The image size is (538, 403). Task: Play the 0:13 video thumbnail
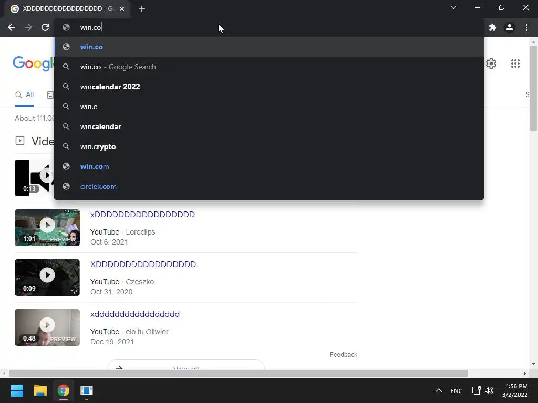pos(34,178)
